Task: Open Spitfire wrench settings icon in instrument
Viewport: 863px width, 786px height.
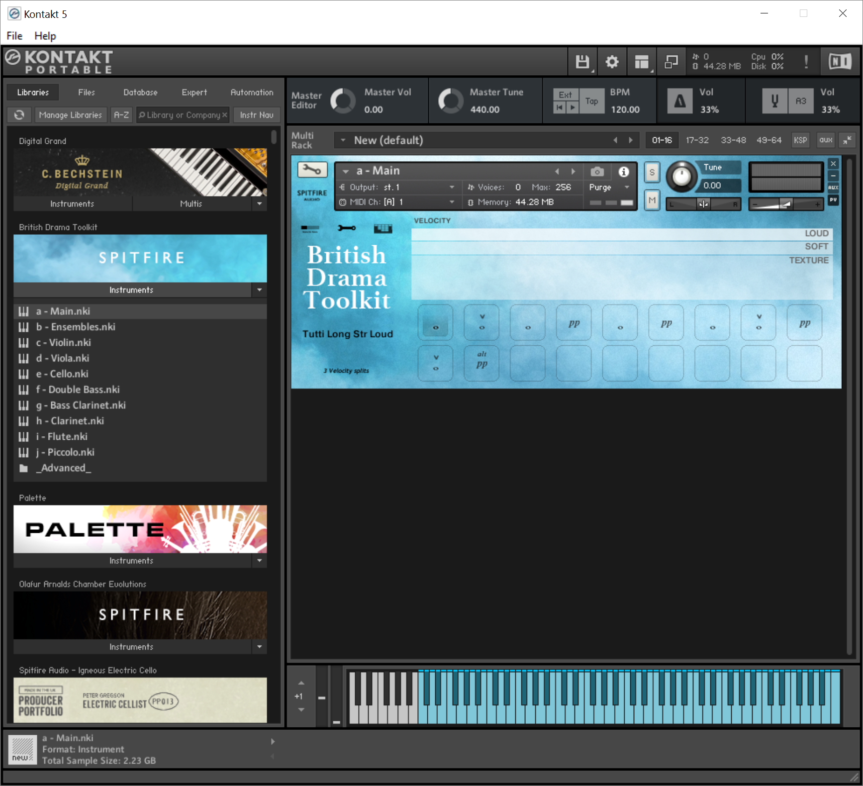Action: (x=347, y=228)
